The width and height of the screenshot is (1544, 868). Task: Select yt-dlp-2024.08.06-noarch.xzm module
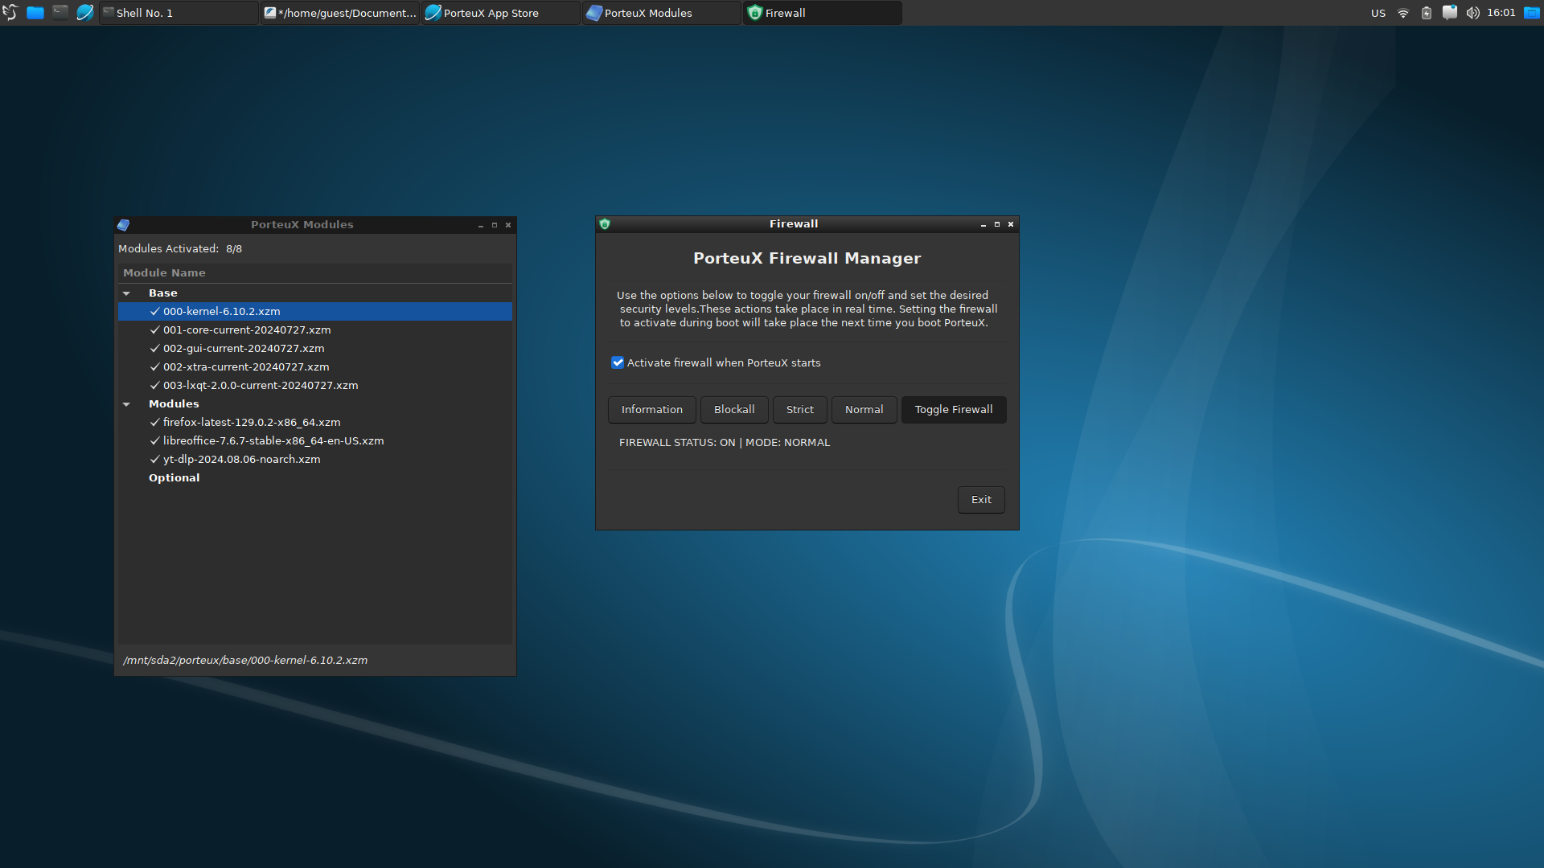tap(315, 460)
